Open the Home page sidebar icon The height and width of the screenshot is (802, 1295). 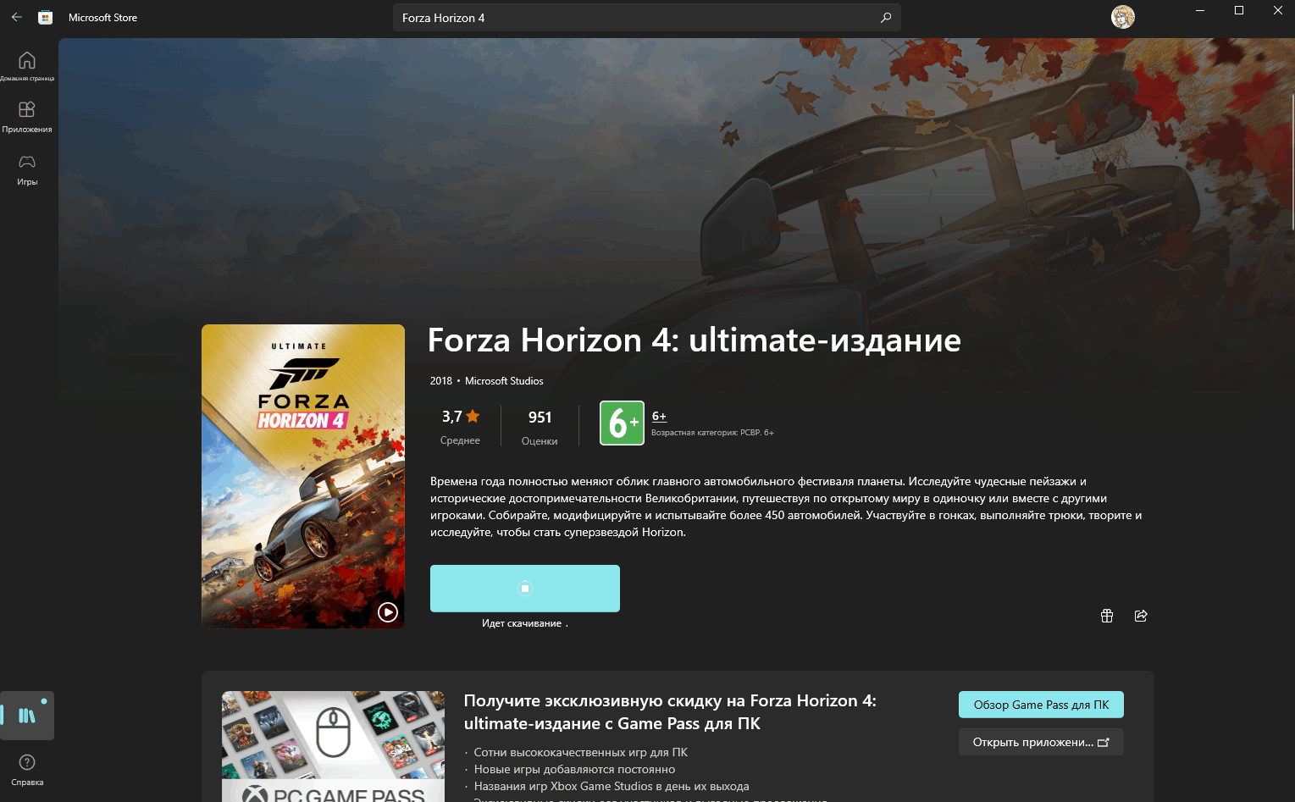point(27,66)
